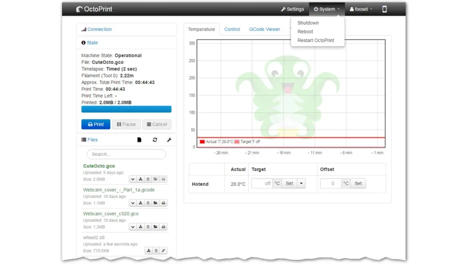Switch to the Temperature tab

pyautogui.click(x=202, y=29)
